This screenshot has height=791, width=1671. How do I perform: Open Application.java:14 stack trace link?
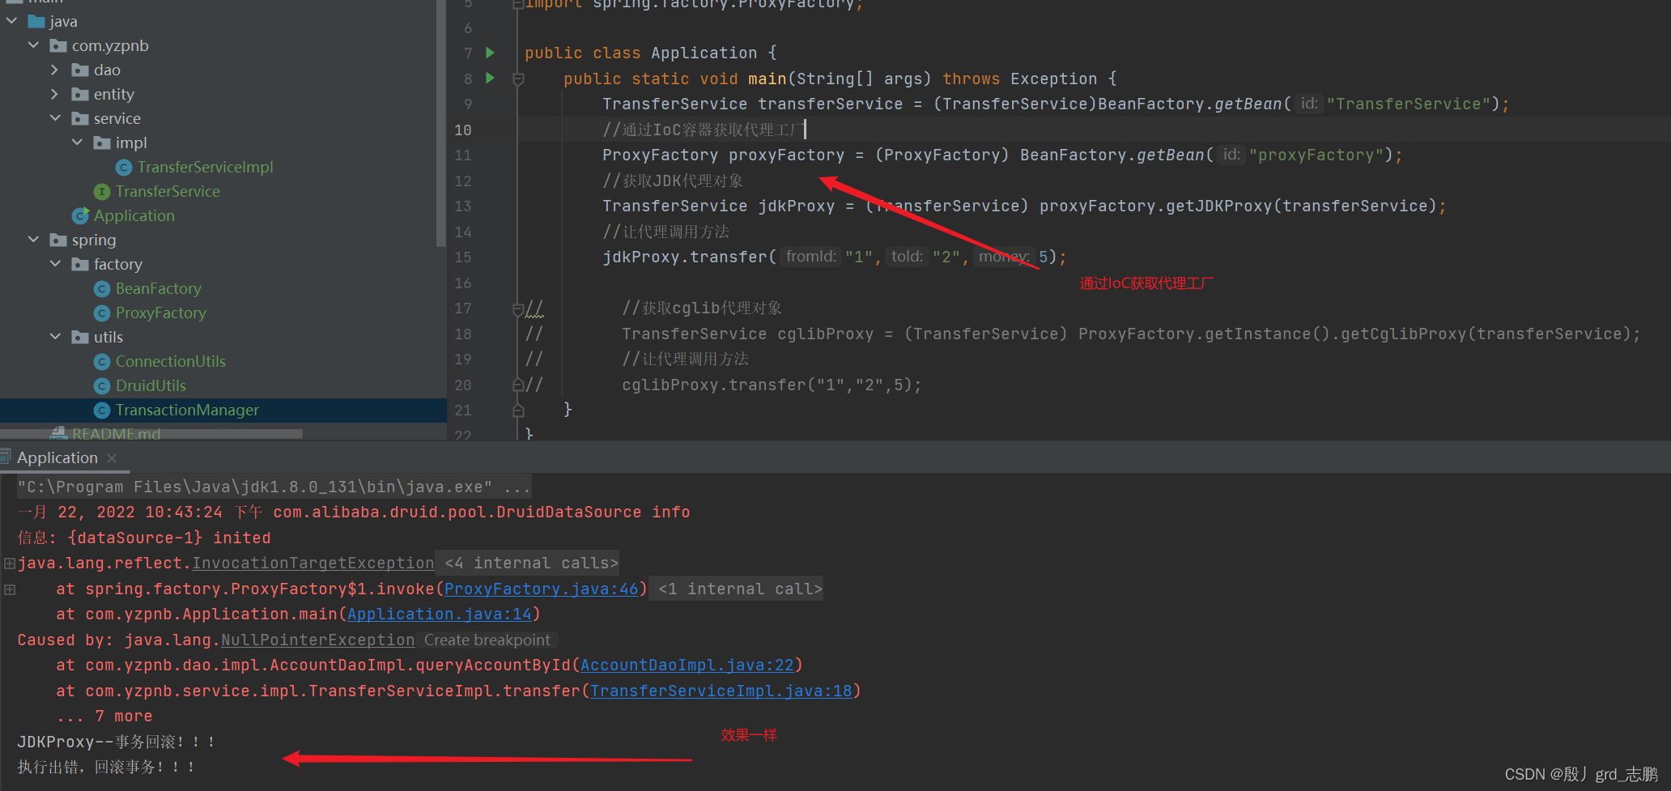(440, 614)
